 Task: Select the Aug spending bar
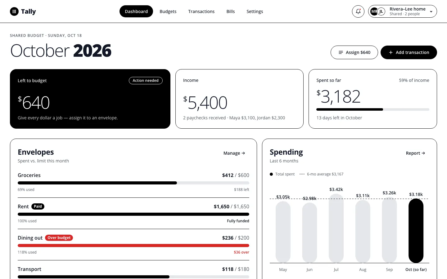pos(363,232)
